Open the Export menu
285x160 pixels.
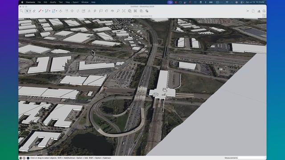click(76, 2)
